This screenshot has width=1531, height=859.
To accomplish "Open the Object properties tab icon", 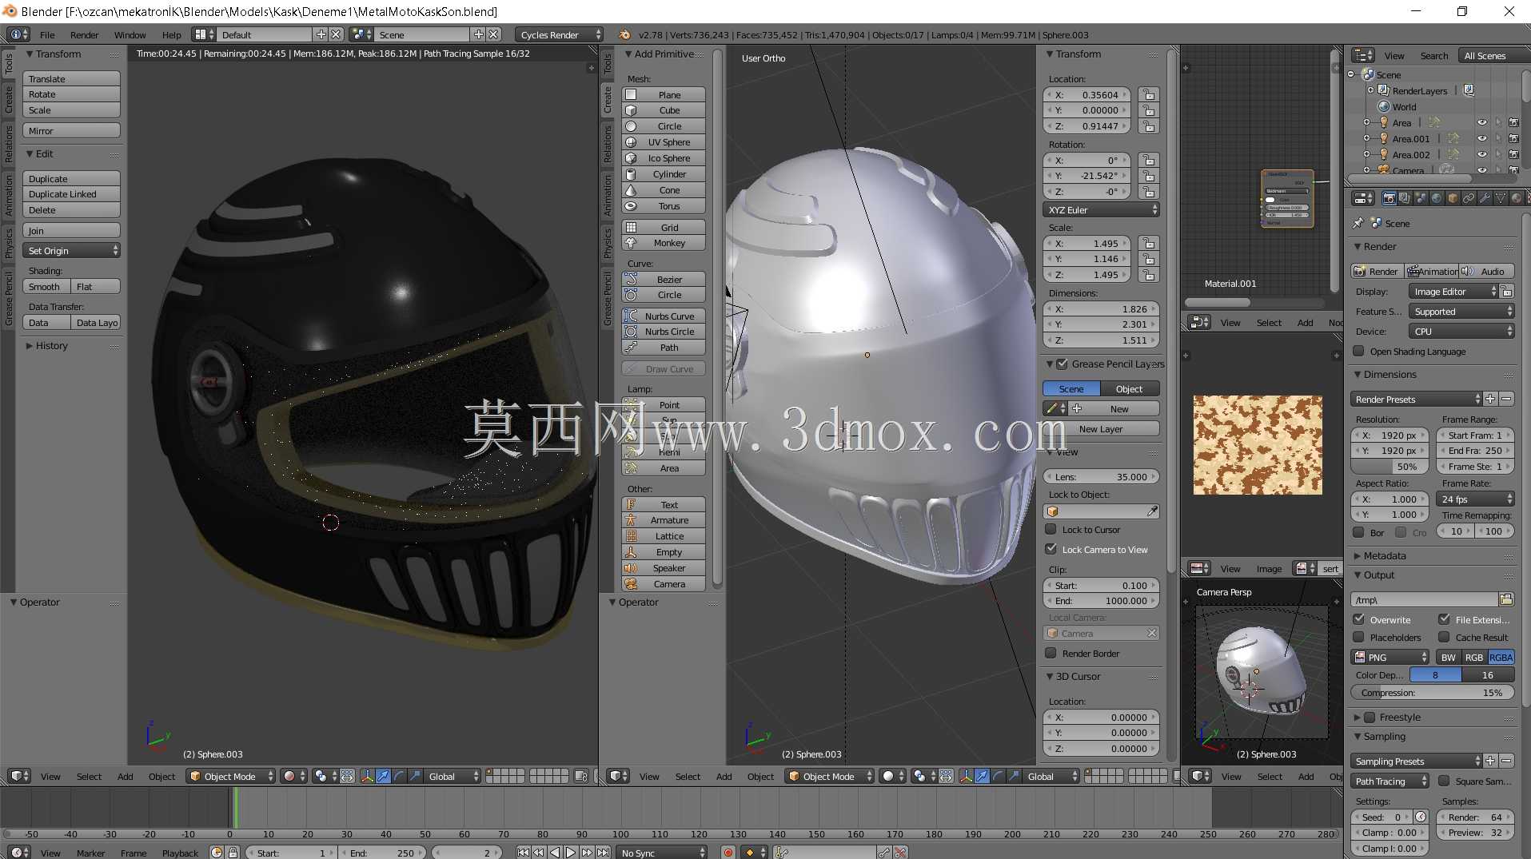I will pos(1453,198).
